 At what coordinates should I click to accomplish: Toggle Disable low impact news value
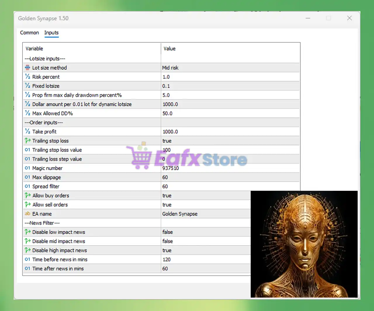click(x=167, y=232)
